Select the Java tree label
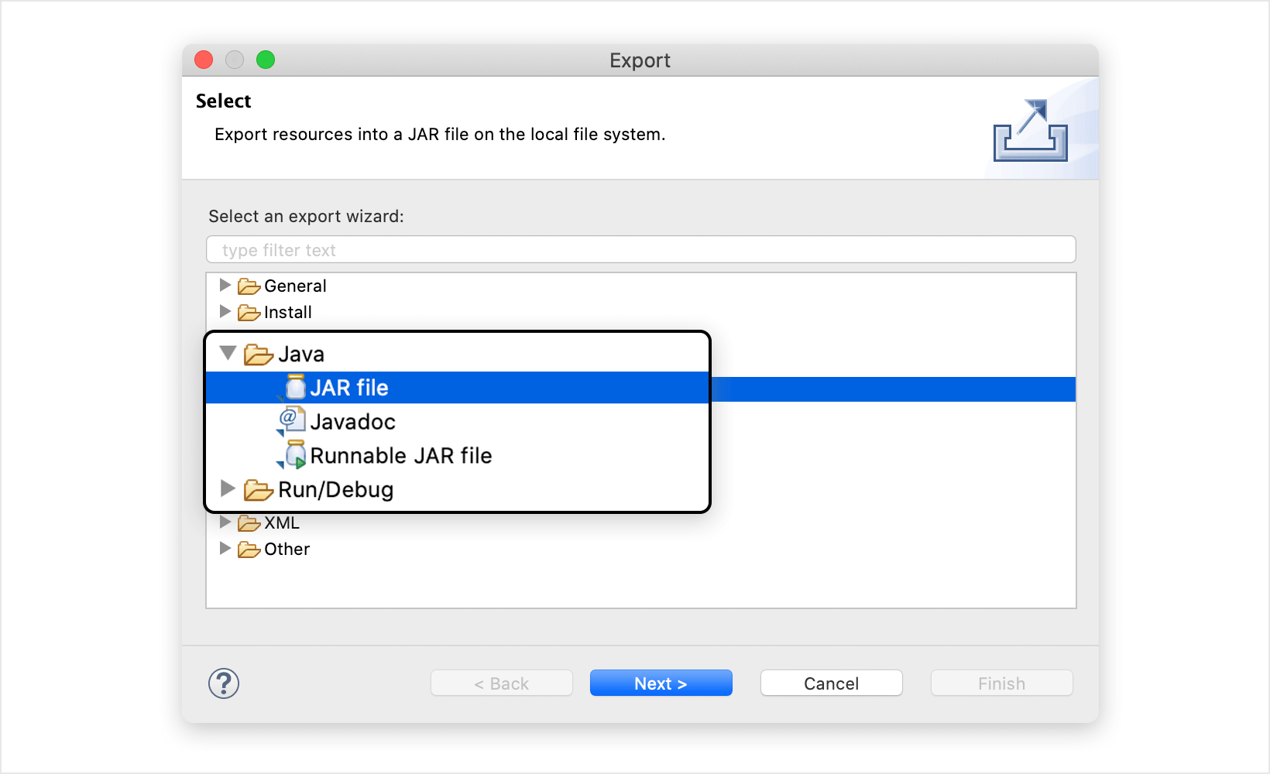The image size is (1270, 774). point(301,354)
